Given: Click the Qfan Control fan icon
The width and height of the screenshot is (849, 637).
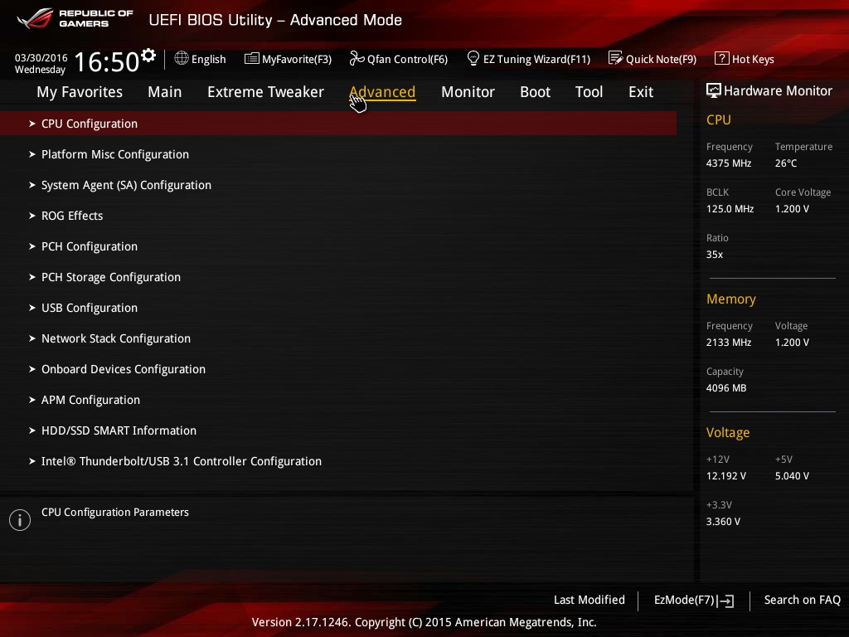Looking at the screenshot, I should (x=357, y=58).
